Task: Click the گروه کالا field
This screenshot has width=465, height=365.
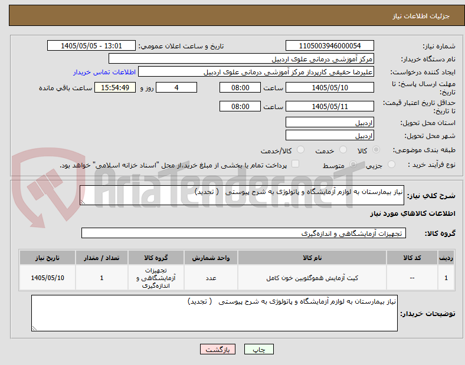Action: point(244,233)
